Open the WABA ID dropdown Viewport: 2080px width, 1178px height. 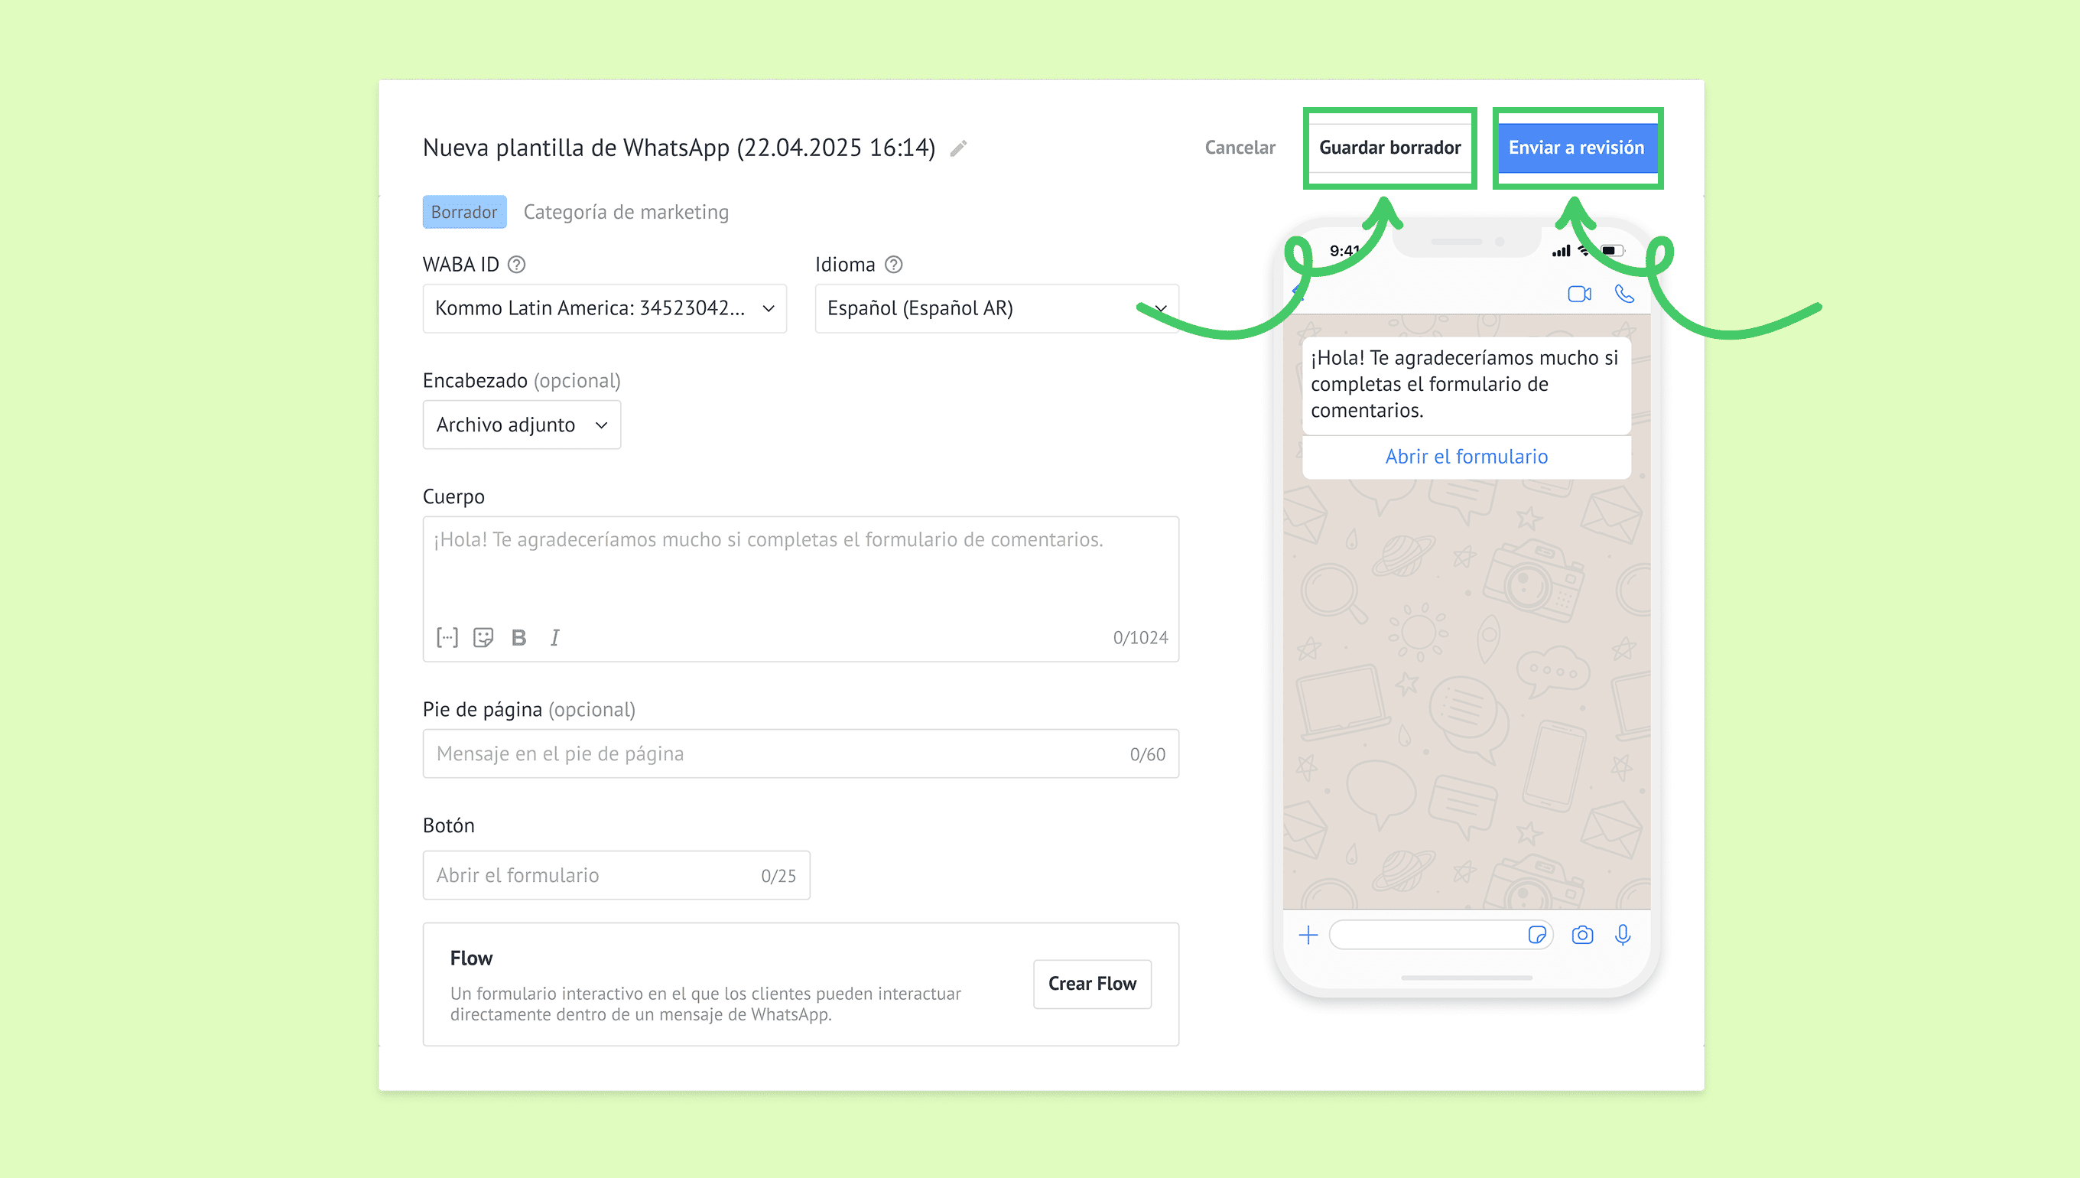(604, 308)
